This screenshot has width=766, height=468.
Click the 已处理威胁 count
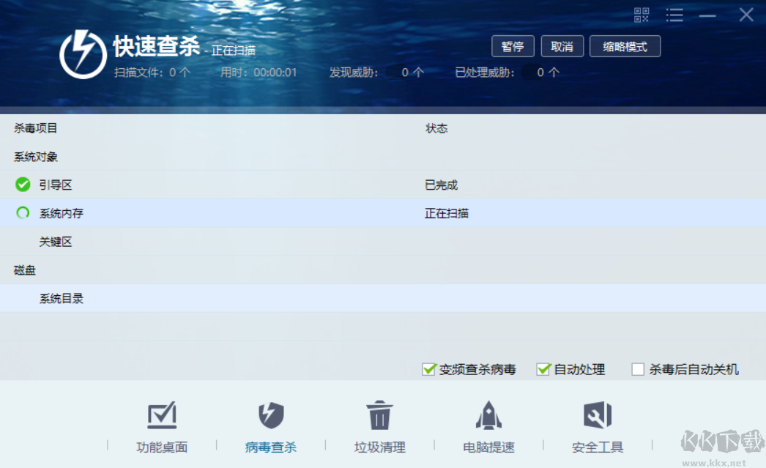pos(548,73)
